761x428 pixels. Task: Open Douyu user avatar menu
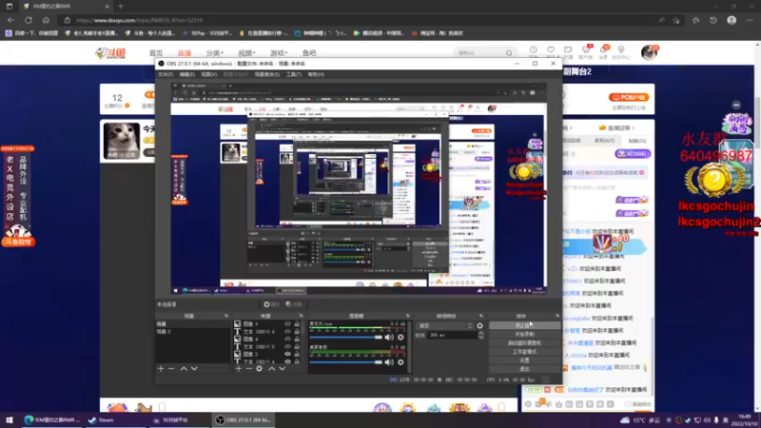[649, 52]
